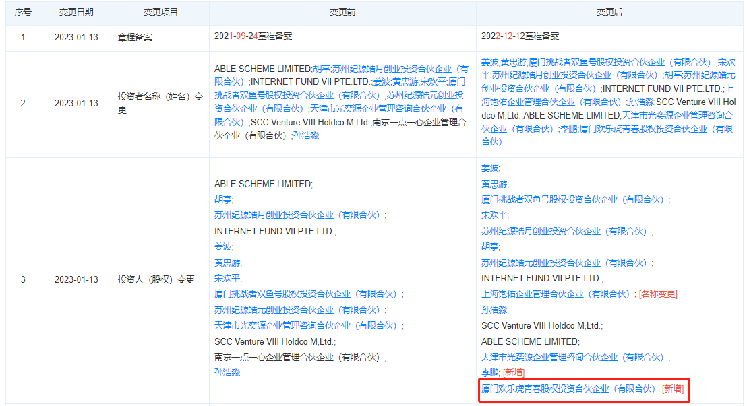Open 宋欢平 link in row 2 变更前 cell

[x=433, y=82]
